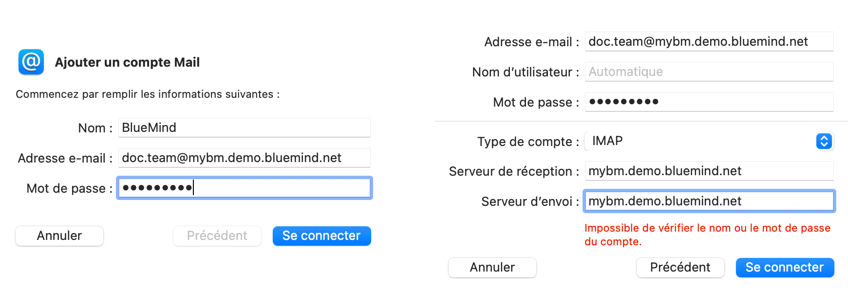Focus the Serveur d'envoi field
The height and width of the screenshot is (292, 848).
click(x=709, y=201)
